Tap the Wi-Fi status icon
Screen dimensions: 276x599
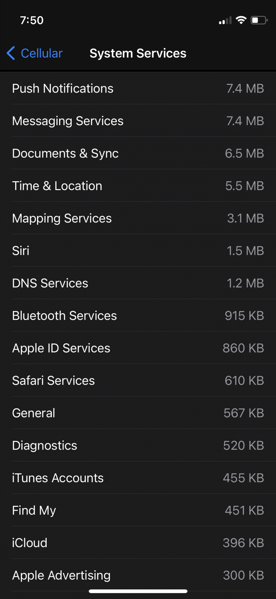click(x=241, y=20)
